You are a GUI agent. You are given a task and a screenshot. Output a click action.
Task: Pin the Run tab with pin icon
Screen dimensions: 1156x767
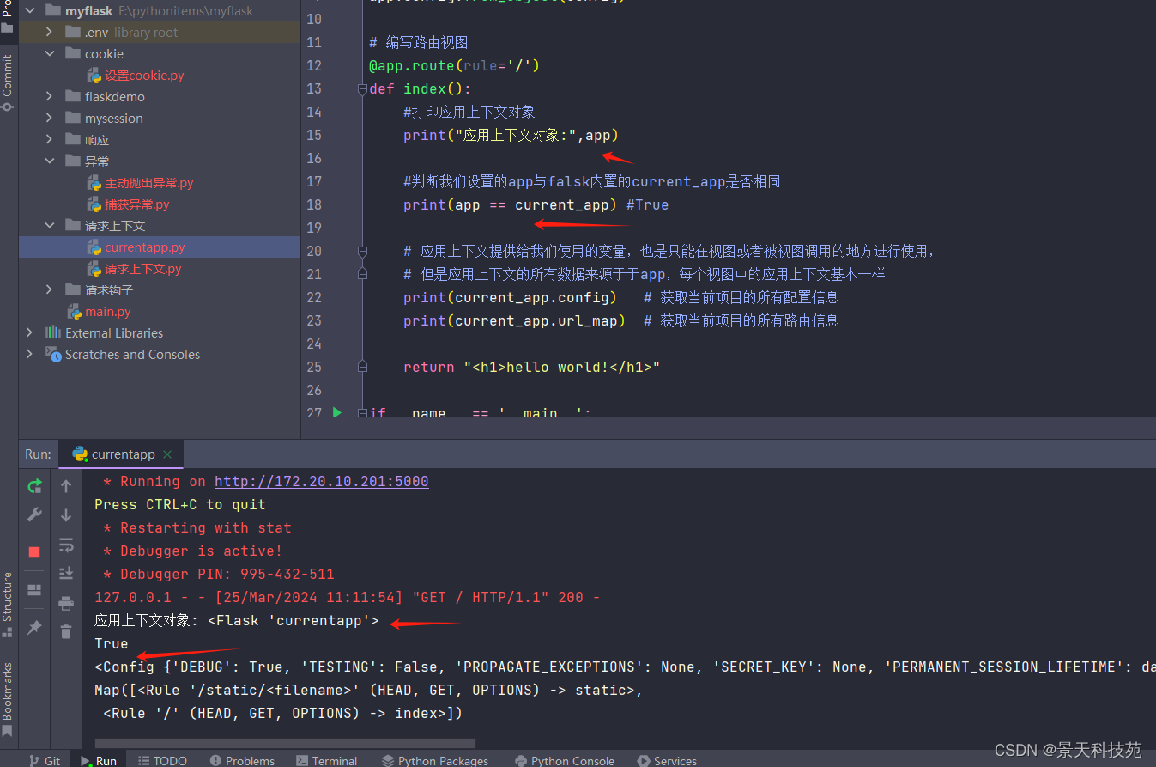coord(34,628)
